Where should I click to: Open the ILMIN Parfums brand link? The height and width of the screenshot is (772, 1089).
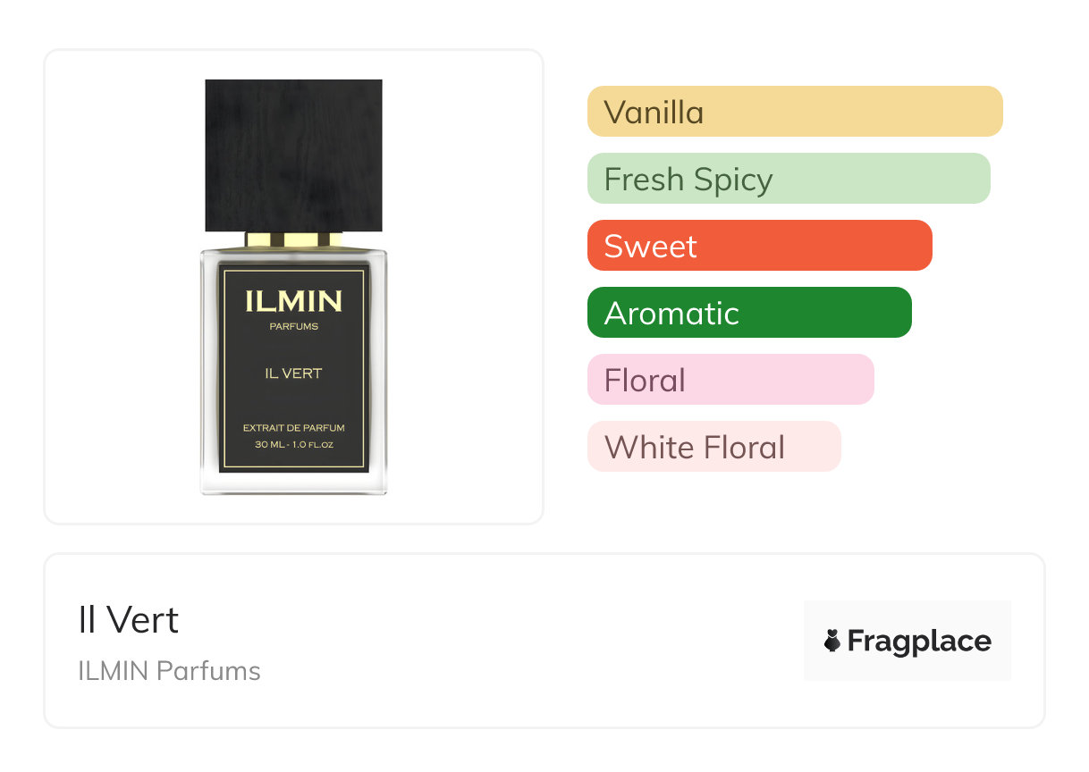[x=169, y=671]
